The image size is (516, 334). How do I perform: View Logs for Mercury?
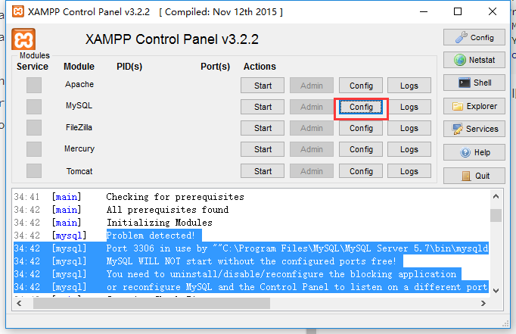(409, 149)
